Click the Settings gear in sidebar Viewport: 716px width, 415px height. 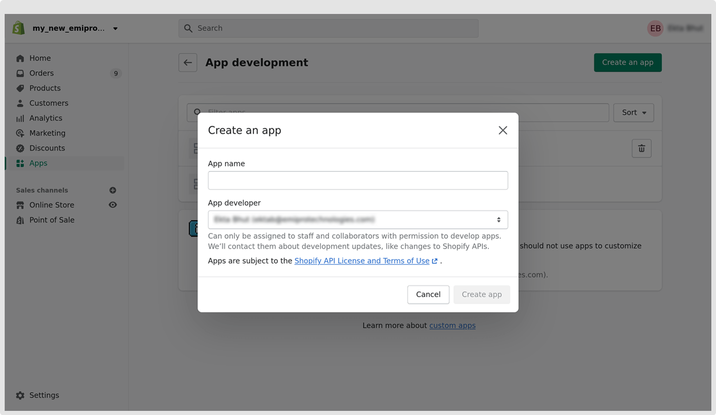point(20,395)
